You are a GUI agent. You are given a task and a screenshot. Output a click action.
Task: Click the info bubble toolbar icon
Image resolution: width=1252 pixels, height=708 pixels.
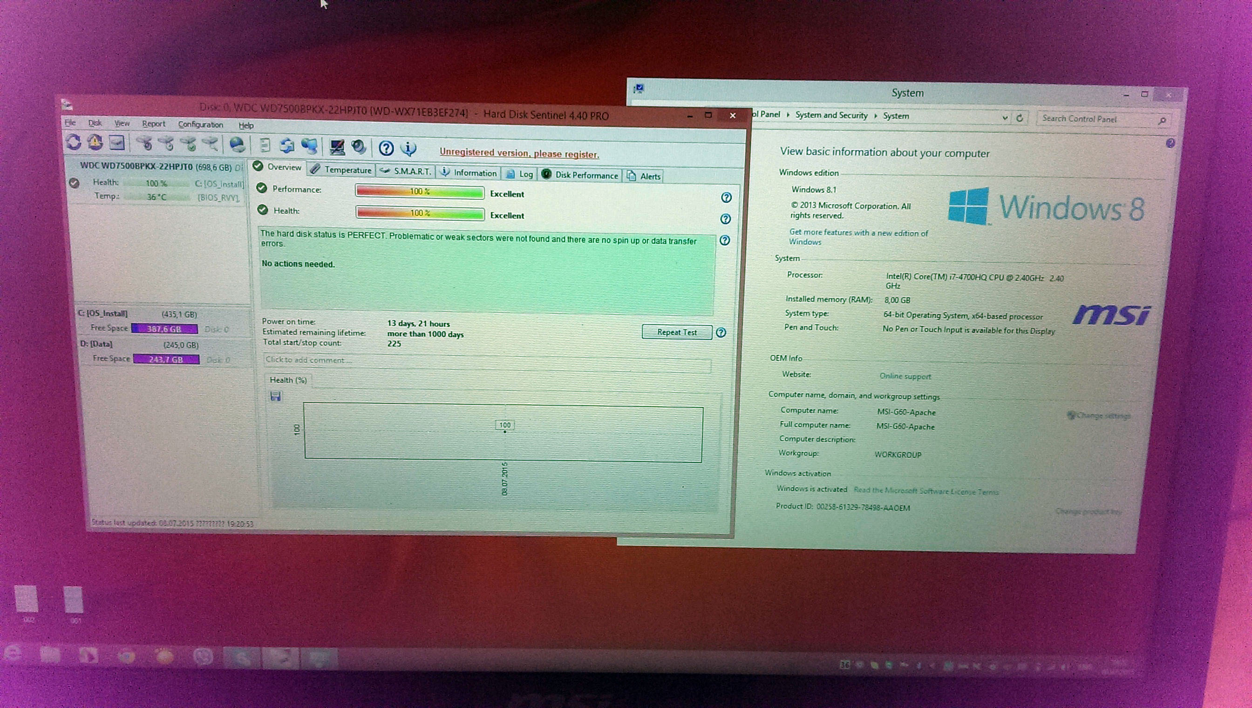point(409,148)
